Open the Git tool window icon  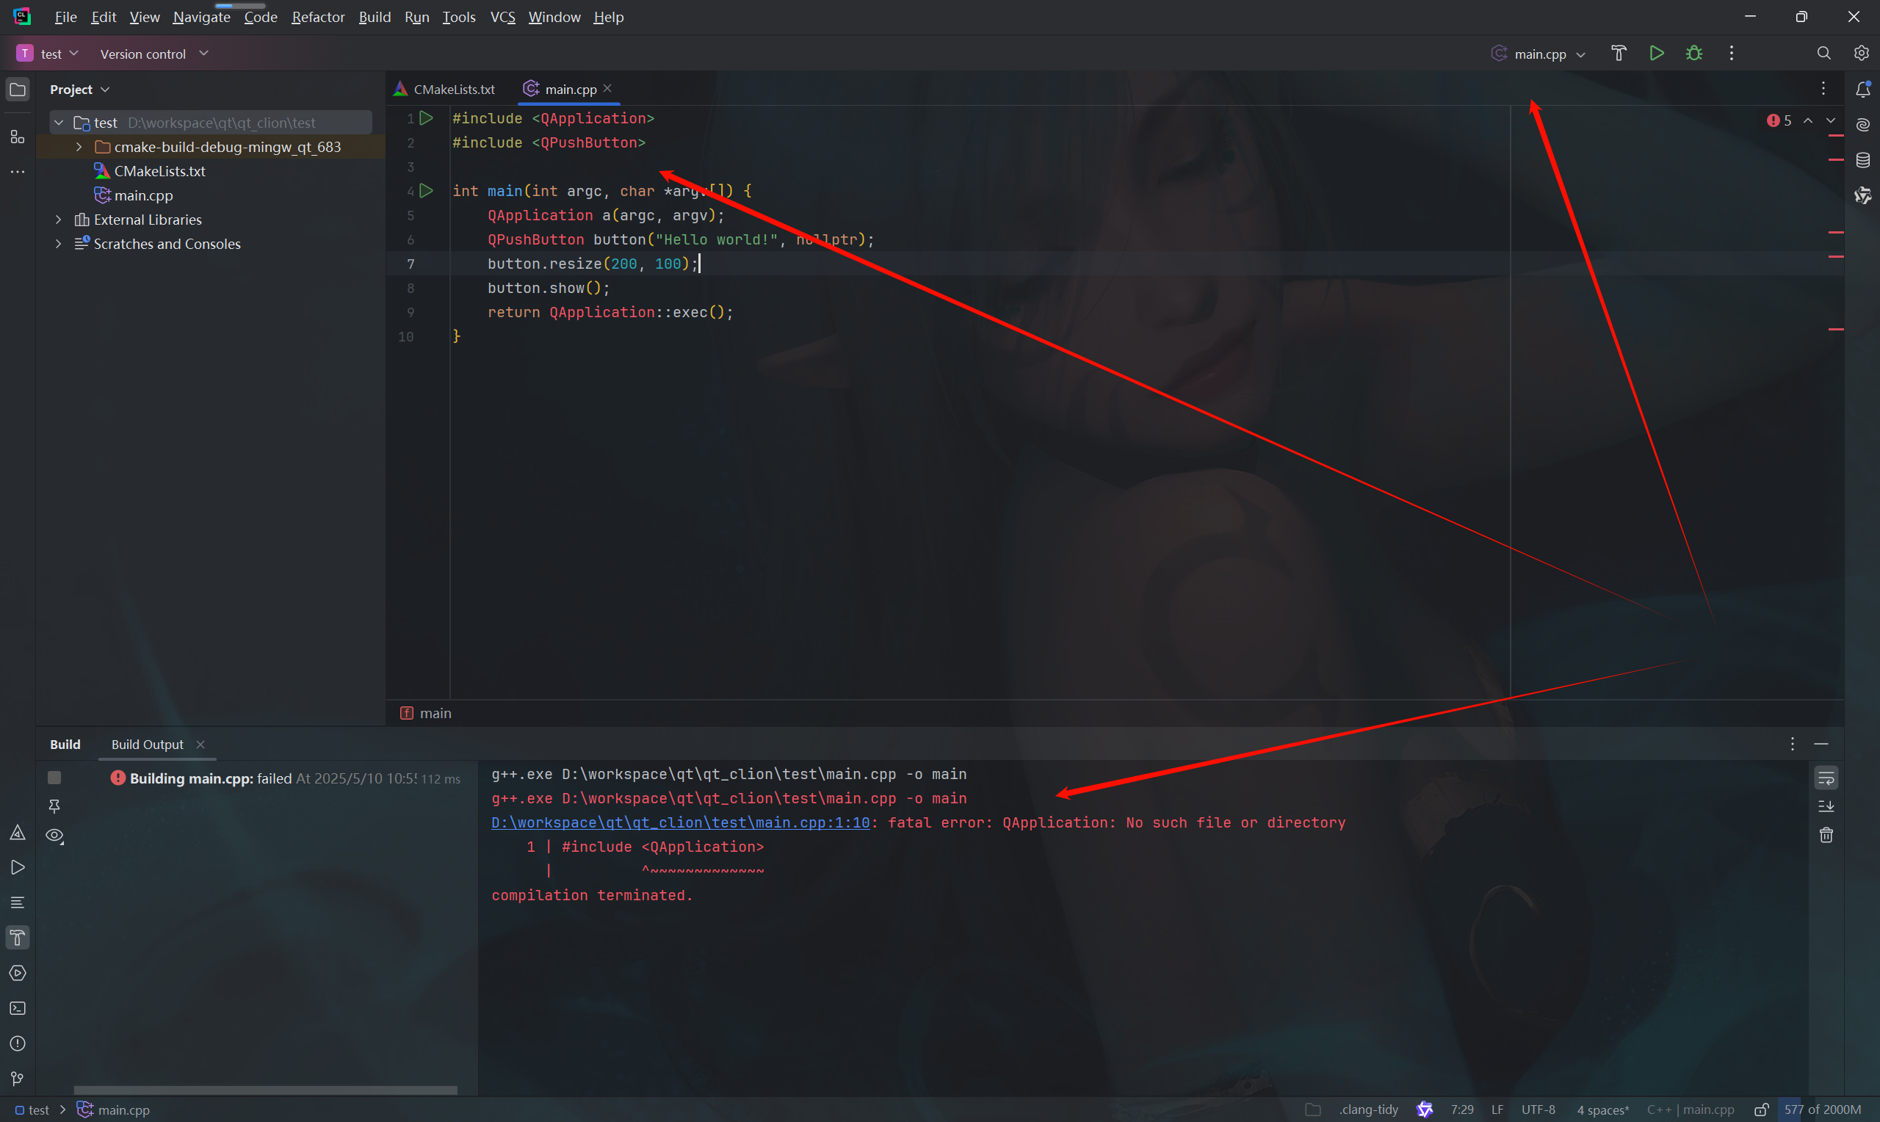(x=18, y=1078)
